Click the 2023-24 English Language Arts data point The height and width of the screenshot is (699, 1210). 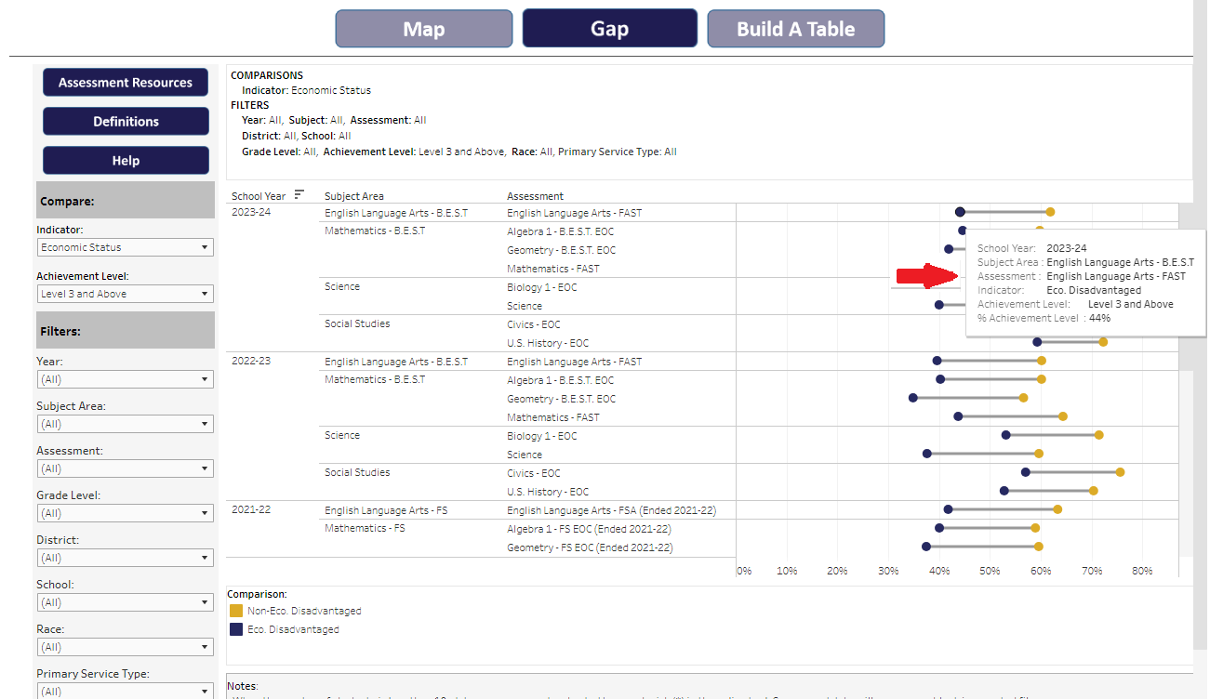coord(958,211)
